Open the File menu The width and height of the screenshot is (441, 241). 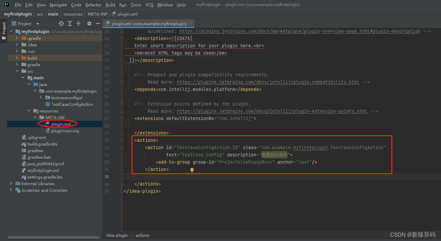[x=18, y=5]
